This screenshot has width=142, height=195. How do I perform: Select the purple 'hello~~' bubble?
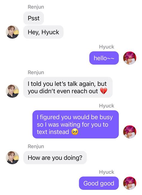[104, 58]
